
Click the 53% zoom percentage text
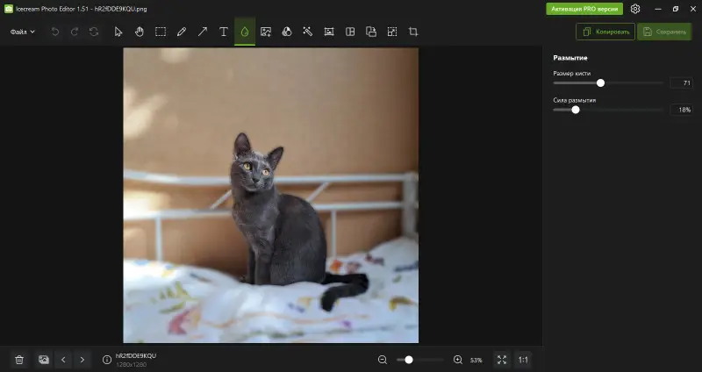tap(476, 361)
